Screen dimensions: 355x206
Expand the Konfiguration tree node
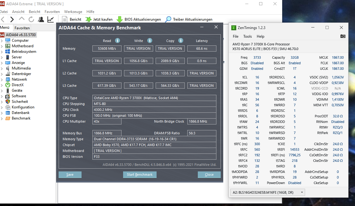pyautogui.click(x=2, y=107)
